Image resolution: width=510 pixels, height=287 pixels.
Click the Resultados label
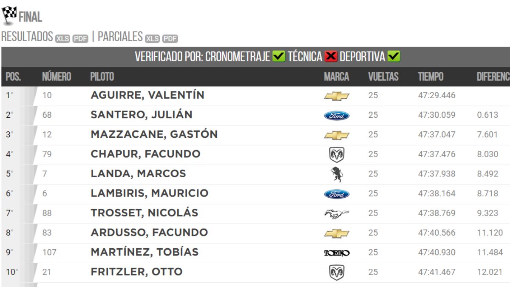pos(27,37)
